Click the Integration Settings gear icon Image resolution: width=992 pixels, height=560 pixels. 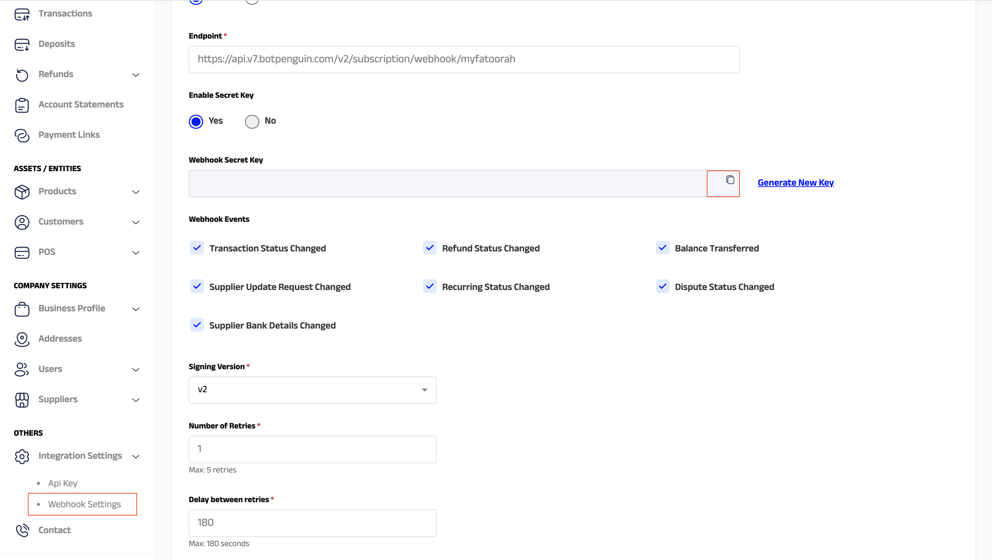coord(22,456)
